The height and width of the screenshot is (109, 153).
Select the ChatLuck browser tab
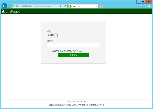(x=83, y=6)
